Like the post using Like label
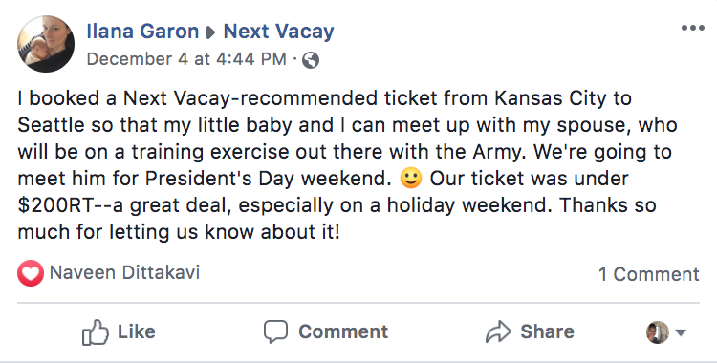717x363 pixels. pos(137,331)
